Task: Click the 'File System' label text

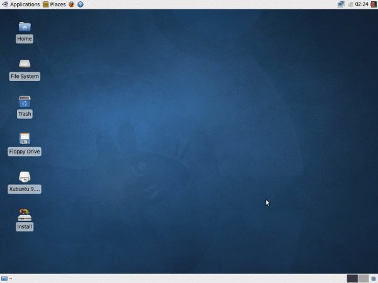Action: coord(25,76)
